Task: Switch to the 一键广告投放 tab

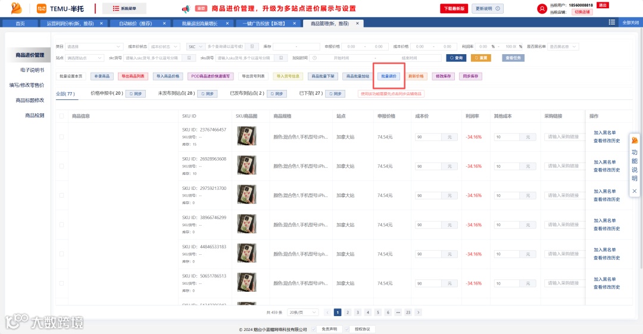Action: click(x=264, y=23)
